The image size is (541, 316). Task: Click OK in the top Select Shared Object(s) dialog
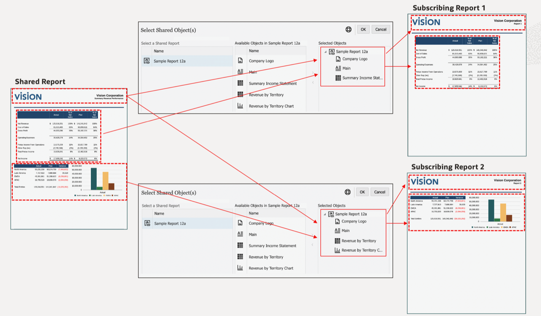click(x=363, y=29)
